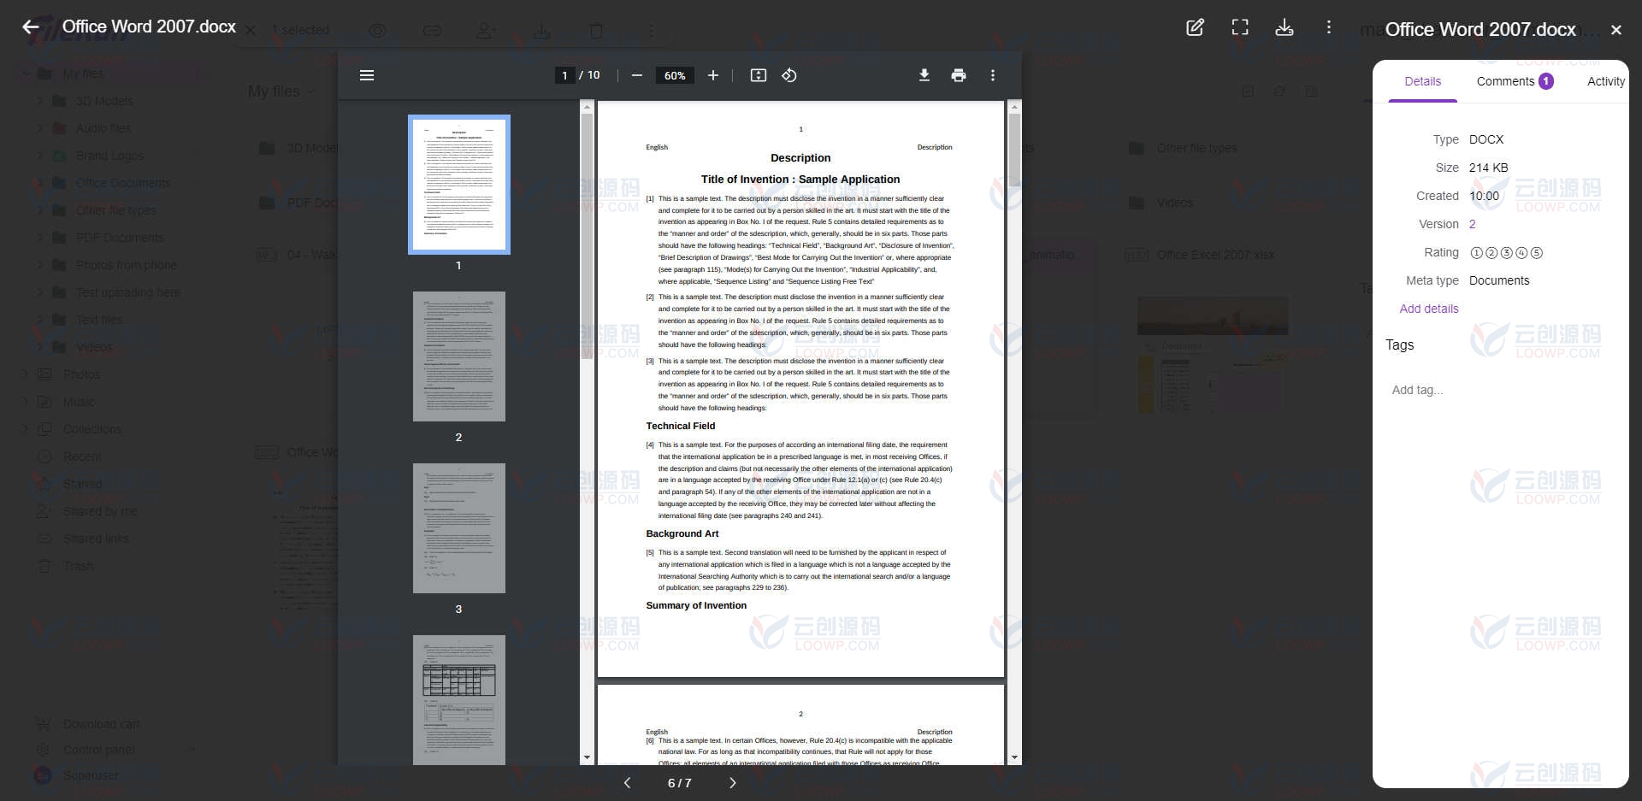Open PDF viewer more actions menu
The width and height of the screenshot is (1642, 801).
tap(993, 75)
